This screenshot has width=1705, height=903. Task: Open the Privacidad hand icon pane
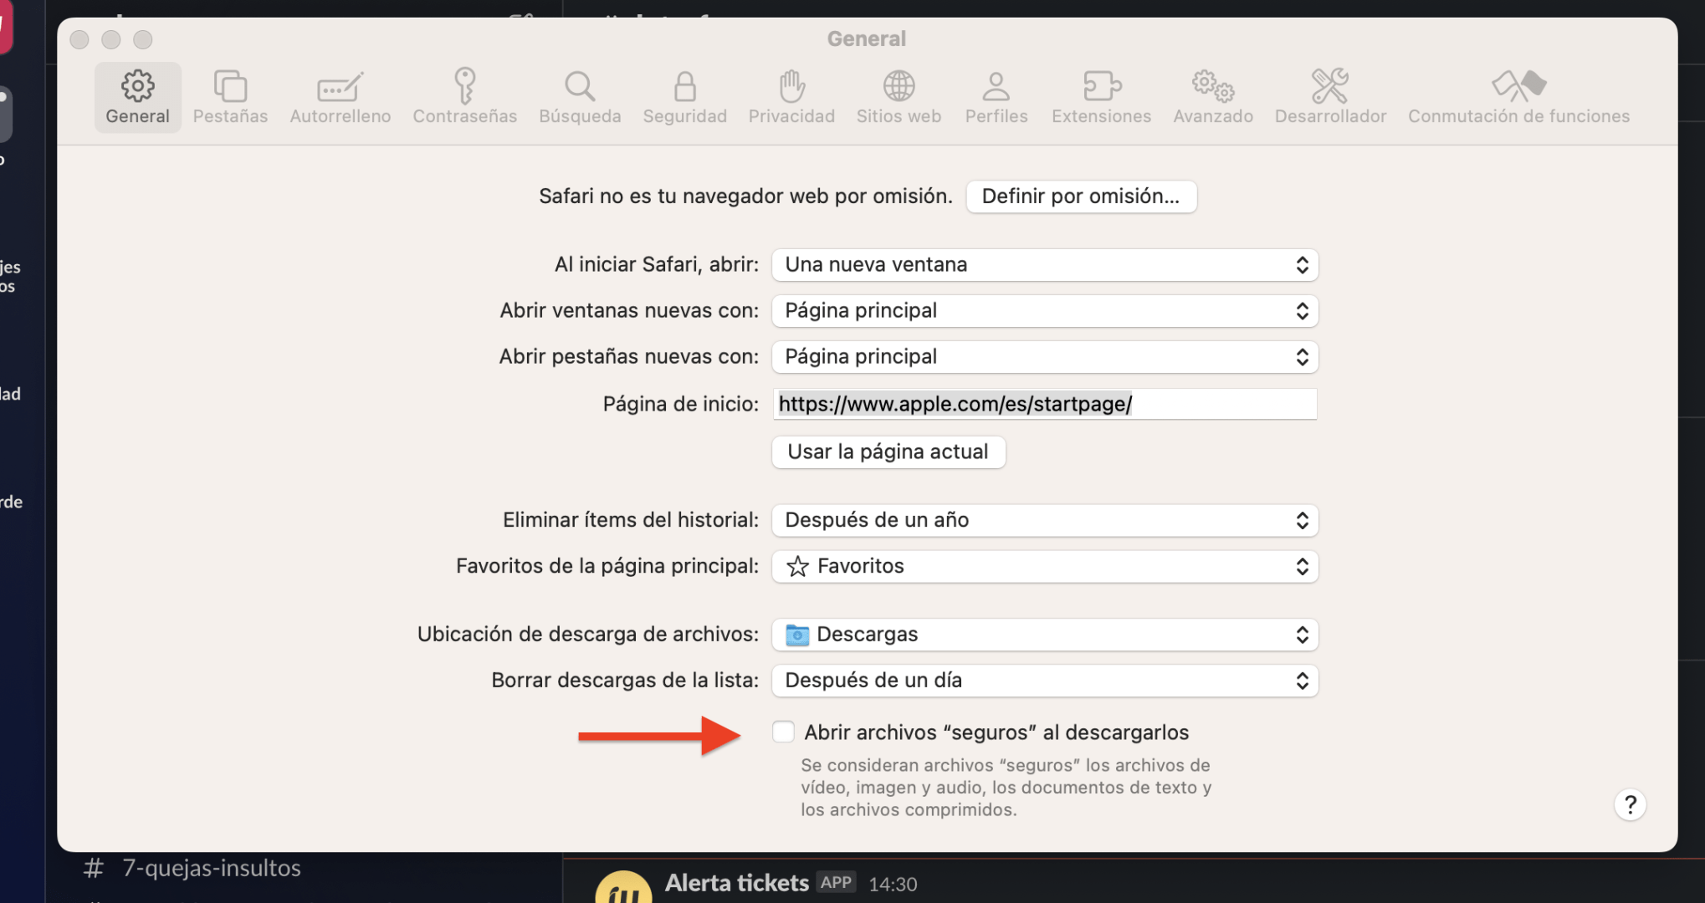pos(791,98)
